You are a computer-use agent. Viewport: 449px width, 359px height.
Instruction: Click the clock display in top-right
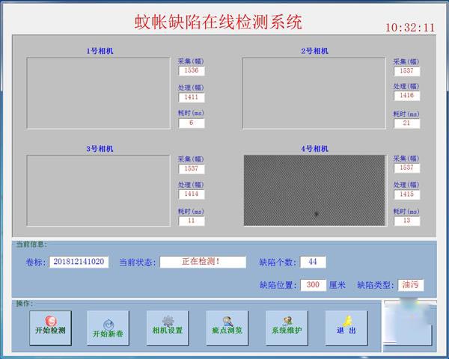(409, 28)
